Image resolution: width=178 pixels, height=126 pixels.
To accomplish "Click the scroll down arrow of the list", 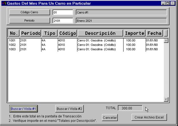I will [x=166, y=99].
